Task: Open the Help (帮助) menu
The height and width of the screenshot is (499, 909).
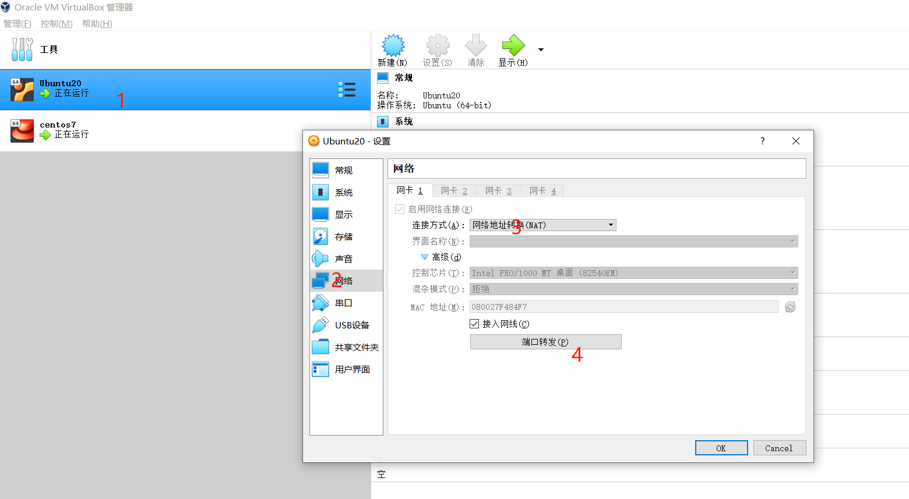Action: pyautogui.click(x=97, y=24)
